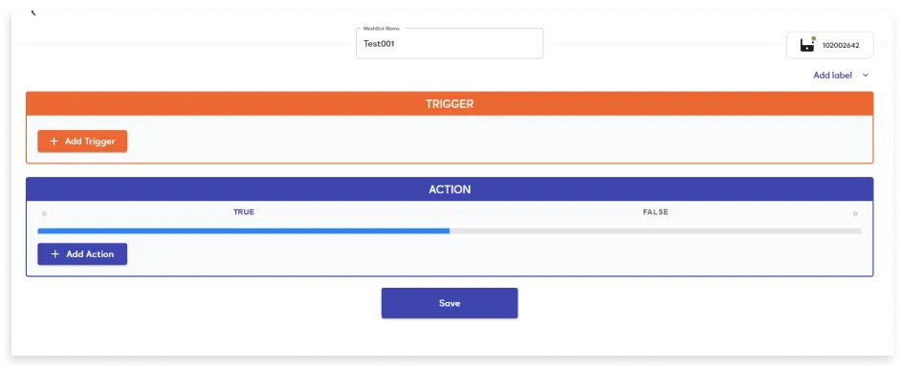The image size is (901, 370).
Task: Click the plus icon in Add Trigger
Action: (x=54, y=141)
